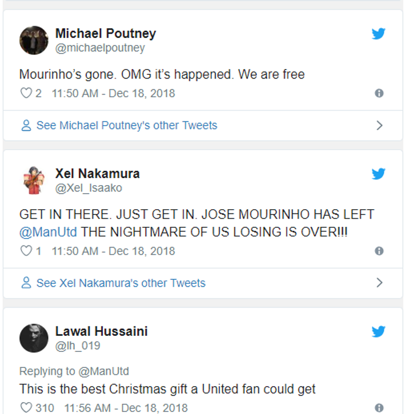Click Twitter bird icon on Xel Nakamura's tweet

378,174
